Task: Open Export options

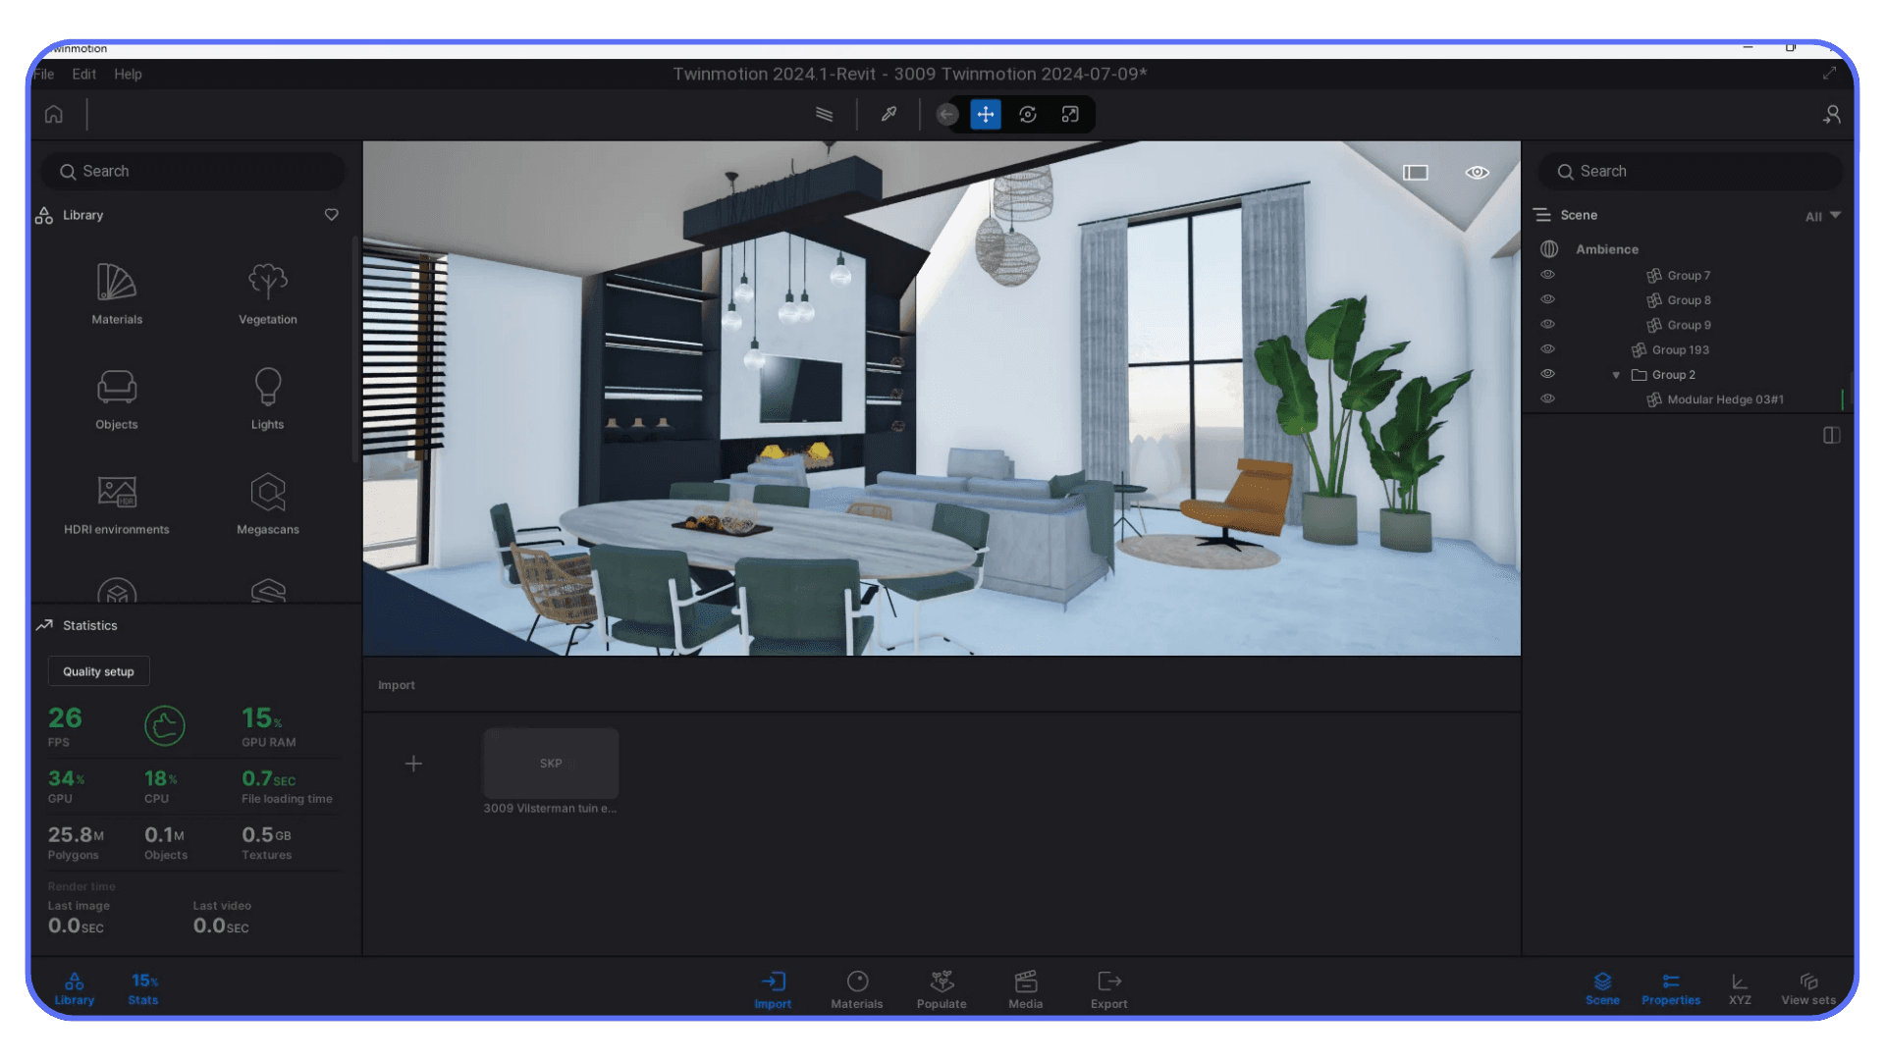Action: 1108,988
